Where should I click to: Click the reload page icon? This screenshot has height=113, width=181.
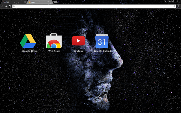point(10,6)
